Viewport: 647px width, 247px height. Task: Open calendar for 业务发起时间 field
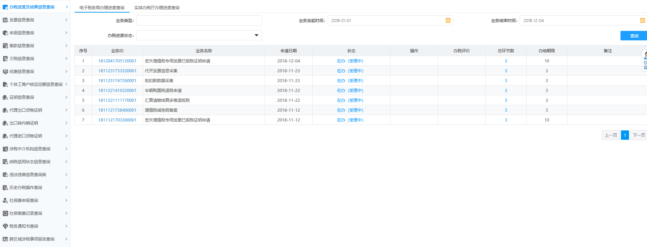pyautogui.click(x=448, y=21)
